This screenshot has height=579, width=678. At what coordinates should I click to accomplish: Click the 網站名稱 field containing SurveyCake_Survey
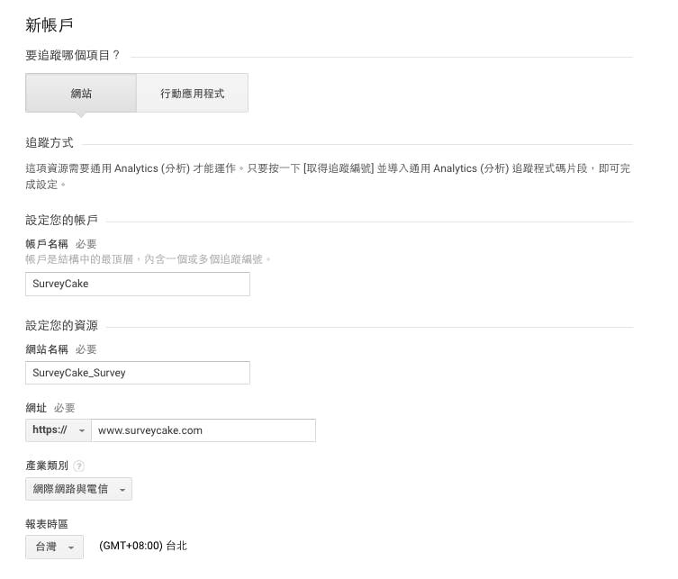click(x=138, y=373)
